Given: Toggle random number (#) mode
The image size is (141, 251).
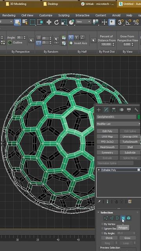Looking at the screenshot, I should pyautogui.click(x=38, y=38).
